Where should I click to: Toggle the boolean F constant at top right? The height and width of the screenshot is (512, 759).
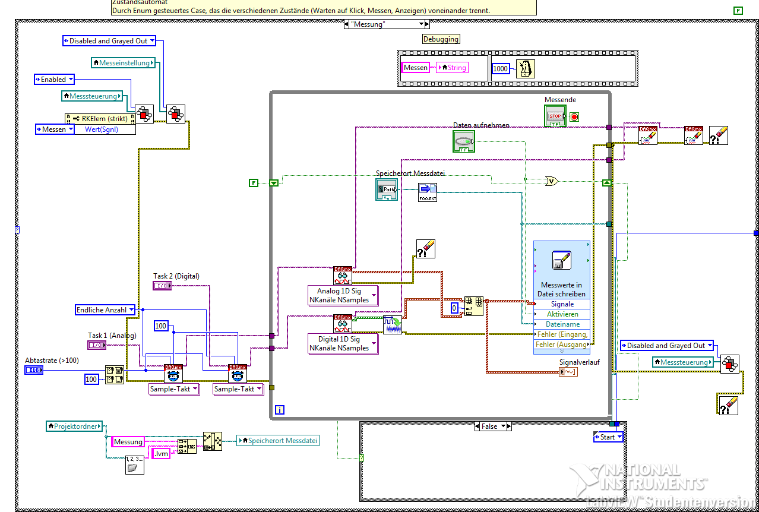coord(738,11)
